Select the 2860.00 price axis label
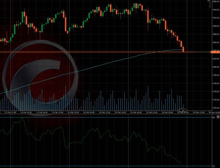This screenshot has width=220, height=168. pos(216,42)
